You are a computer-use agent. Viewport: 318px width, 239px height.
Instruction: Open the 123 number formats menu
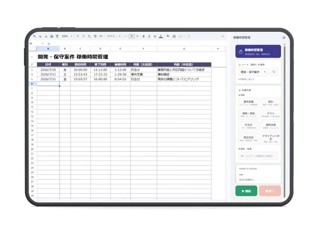[x=101, y=36]
